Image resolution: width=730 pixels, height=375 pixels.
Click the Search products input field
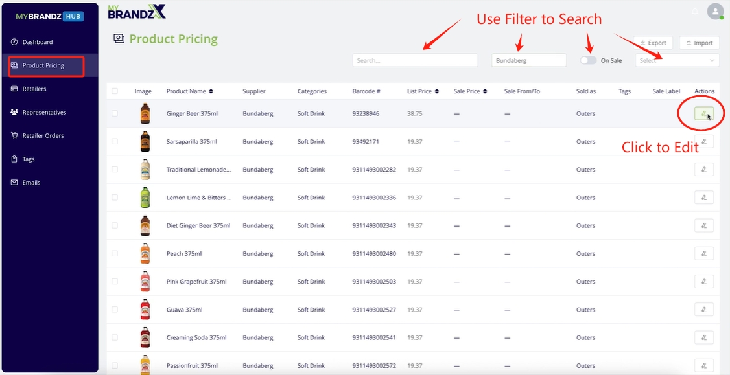click(x=416, y=60)
